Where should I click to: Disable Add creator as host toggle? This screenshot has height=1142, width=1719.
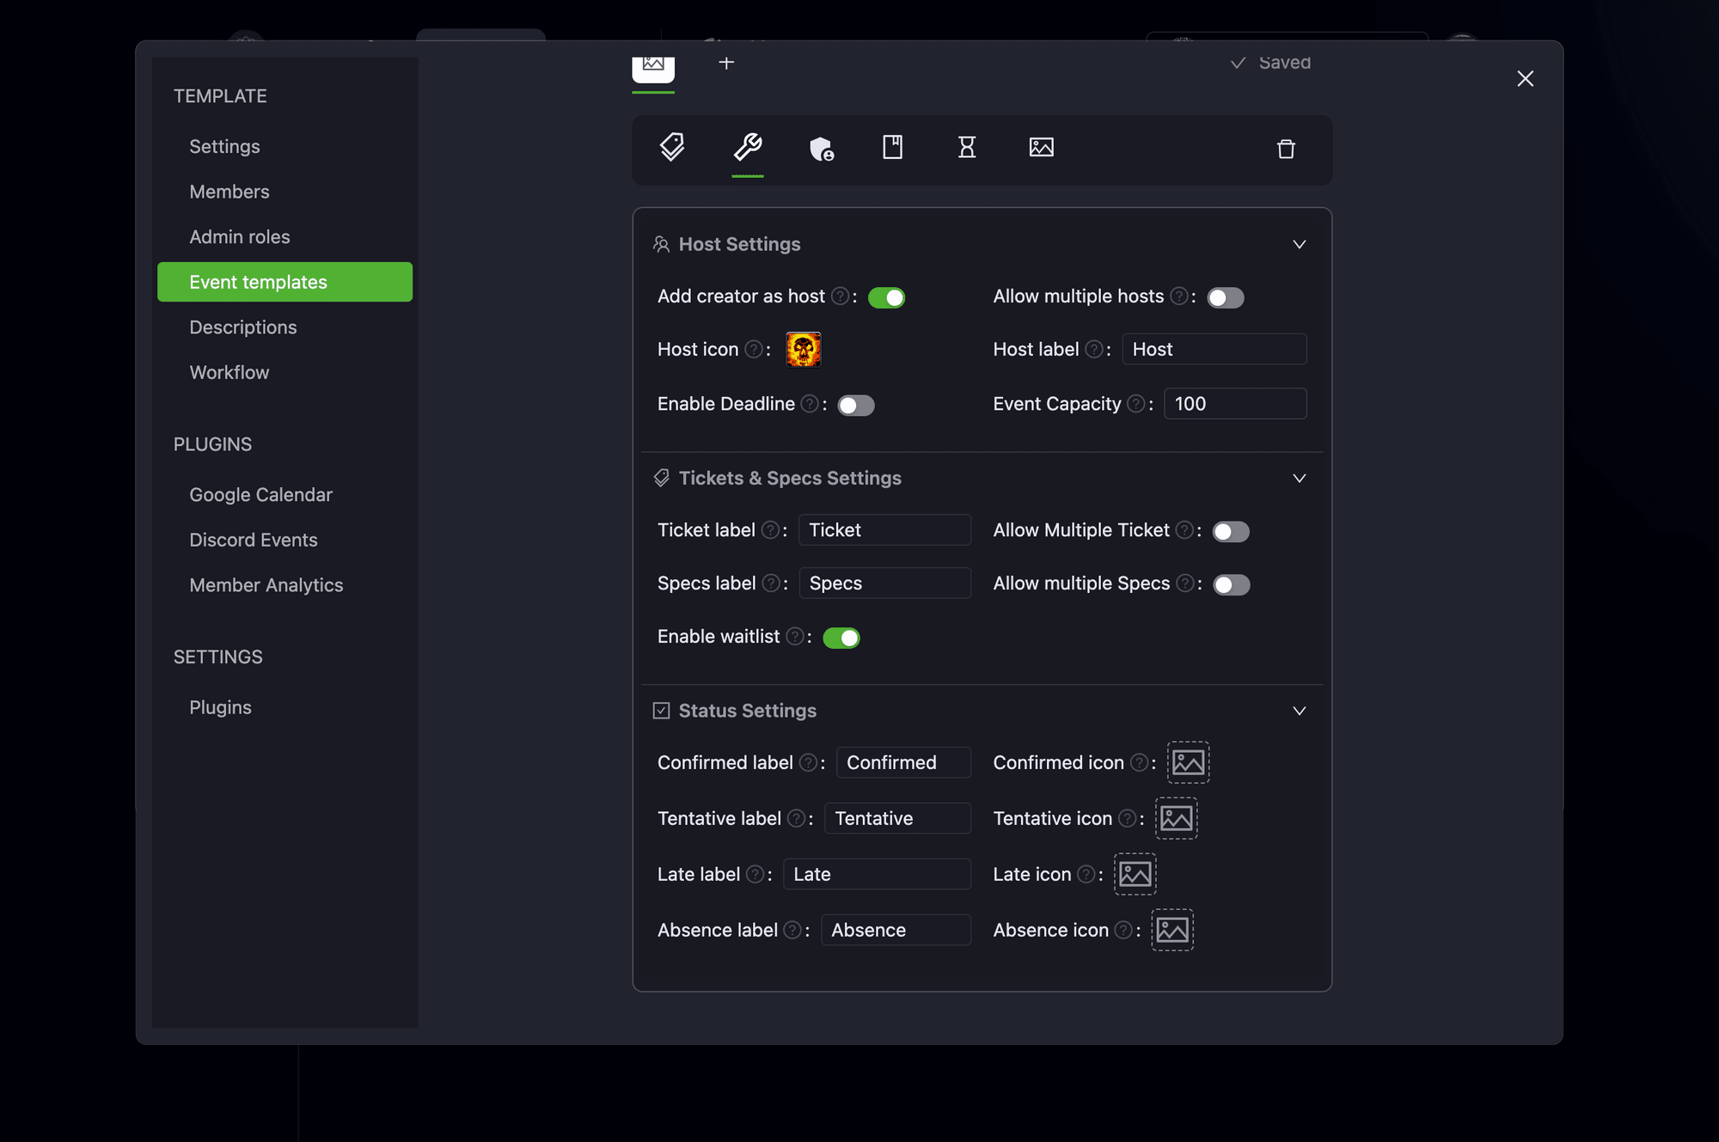(x=886, y=297)
